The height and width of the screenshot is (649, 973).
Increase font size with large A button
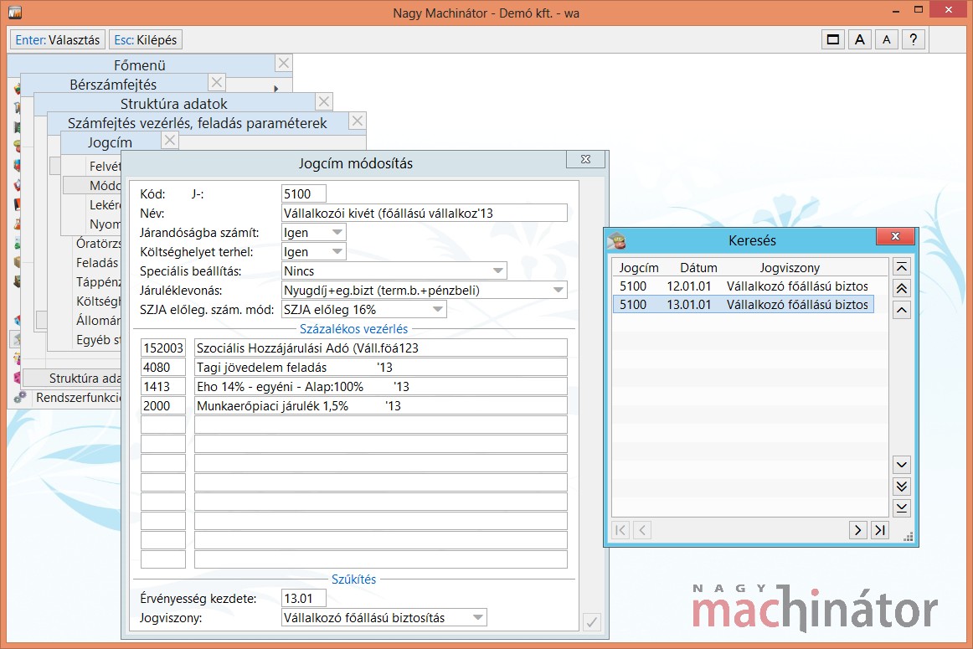(x=860, y=39)
